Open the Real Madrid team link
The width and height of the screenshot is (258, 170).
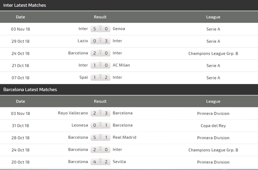click(x=124, y=137)
